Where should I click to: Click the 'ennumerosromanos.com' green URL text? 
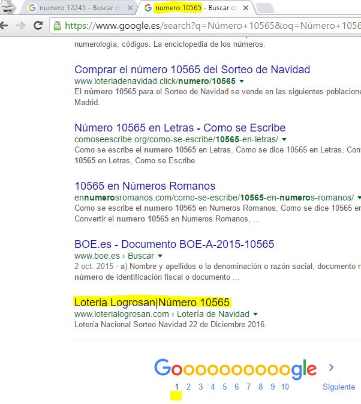click(214, 198)
